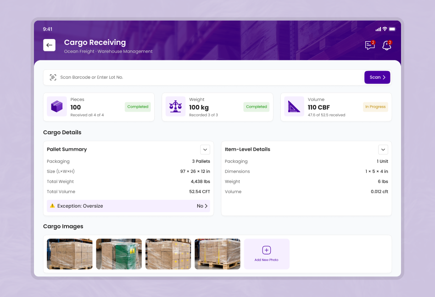Click the barcode scanner icon in search field
The width and height of the screenshot is (435, 297).
tap(53, 77)
